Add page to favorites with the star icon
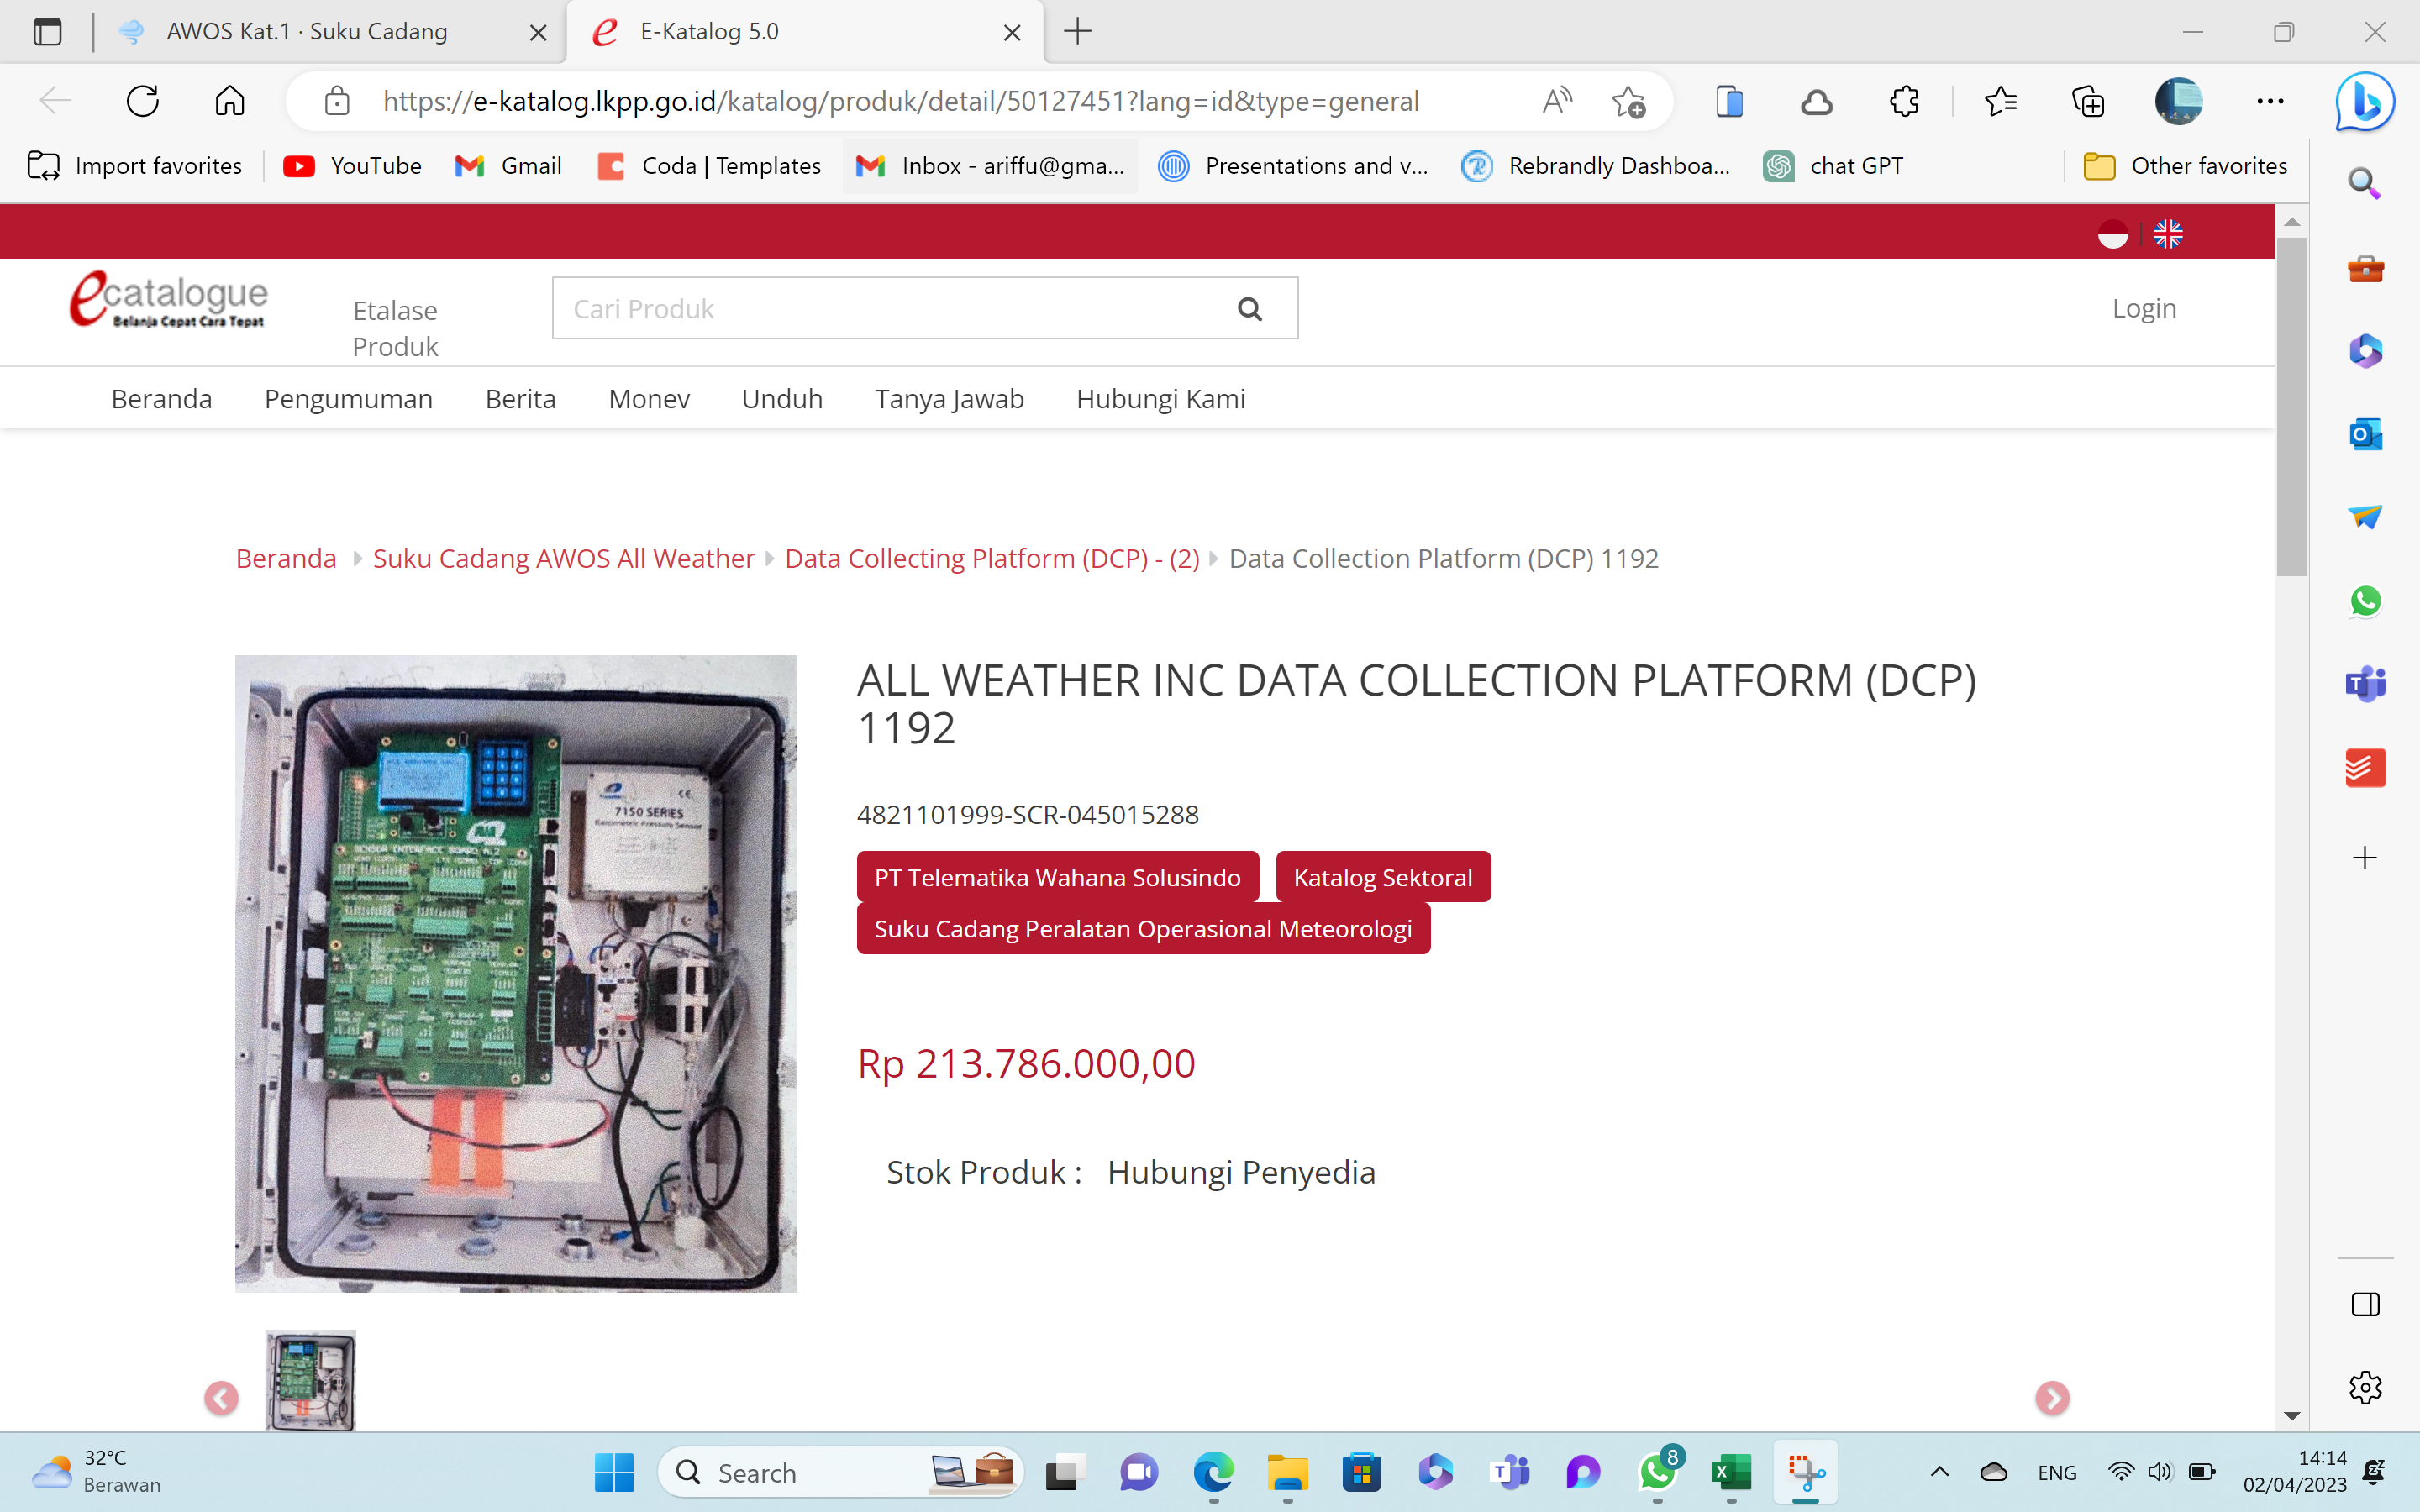This screenshot has width=2420, height=1512. [1628, 101]
